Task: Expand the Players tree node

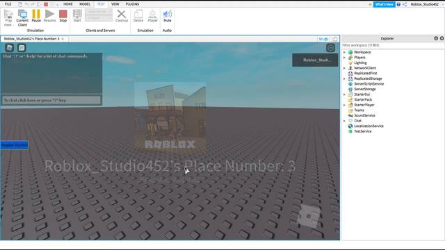Action: 345,58
